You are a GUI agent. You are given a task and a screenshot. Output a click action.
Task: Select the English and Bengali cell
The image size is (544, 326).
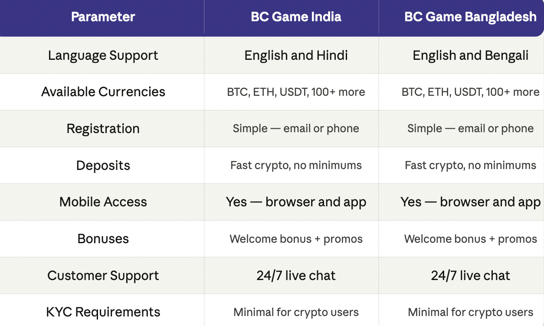coord(470,55)
